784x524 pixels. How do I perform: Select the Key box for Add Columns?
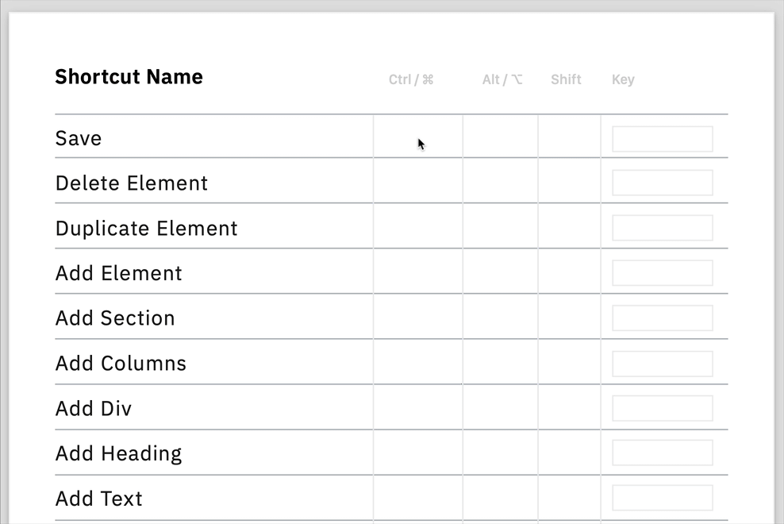[663, 364]
